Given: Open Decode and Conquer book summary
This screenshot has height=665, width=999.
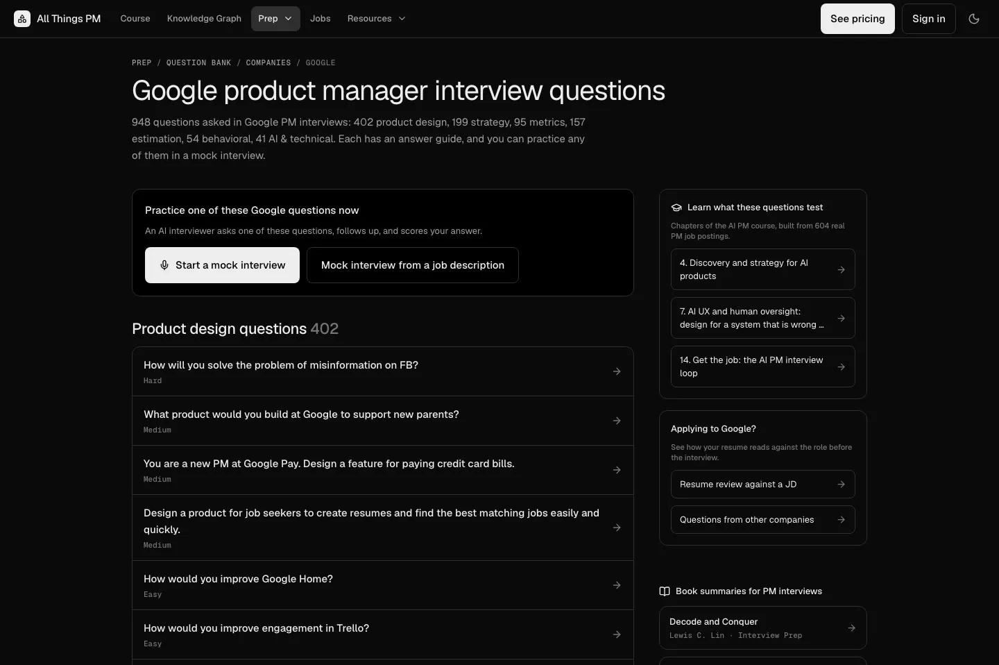Looking at the screenshot, I should click(763, 628).
